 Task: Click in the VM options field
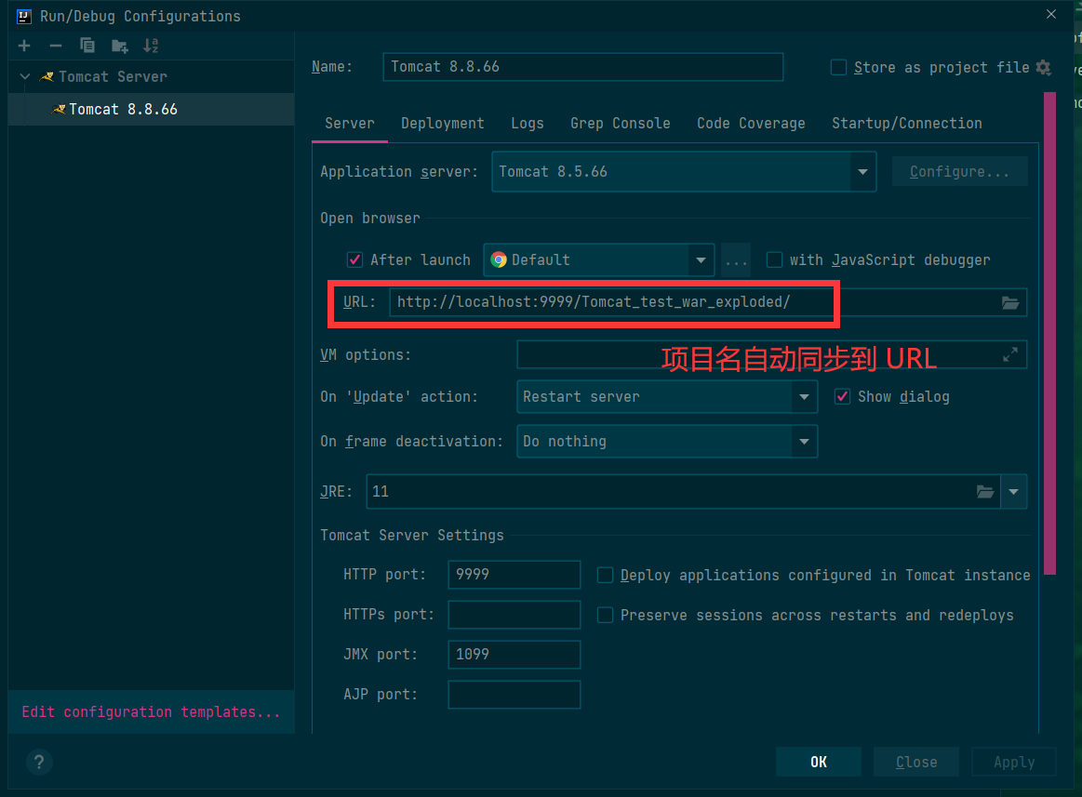point(771,354)
